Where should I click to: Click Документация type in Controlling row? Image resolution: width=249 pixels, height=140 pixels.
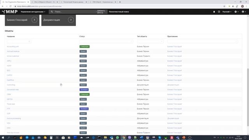[143, 85]
